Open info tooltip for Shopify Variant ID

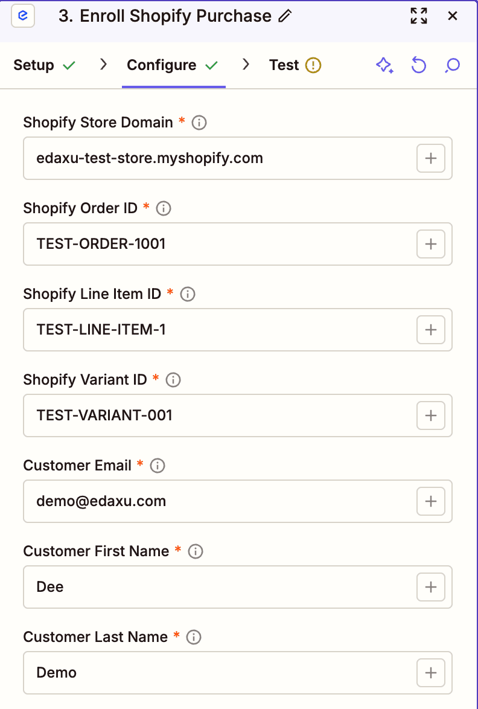point(173,380)
